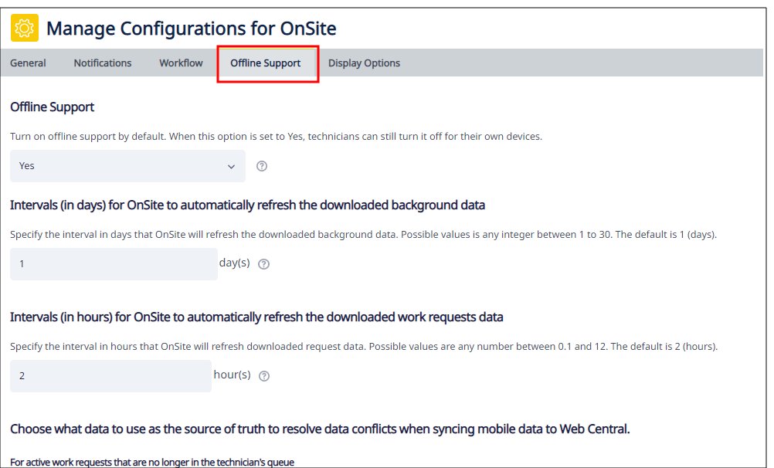Go to the Workflow tab
Screen dimensions: 774x468
point(181,63)
